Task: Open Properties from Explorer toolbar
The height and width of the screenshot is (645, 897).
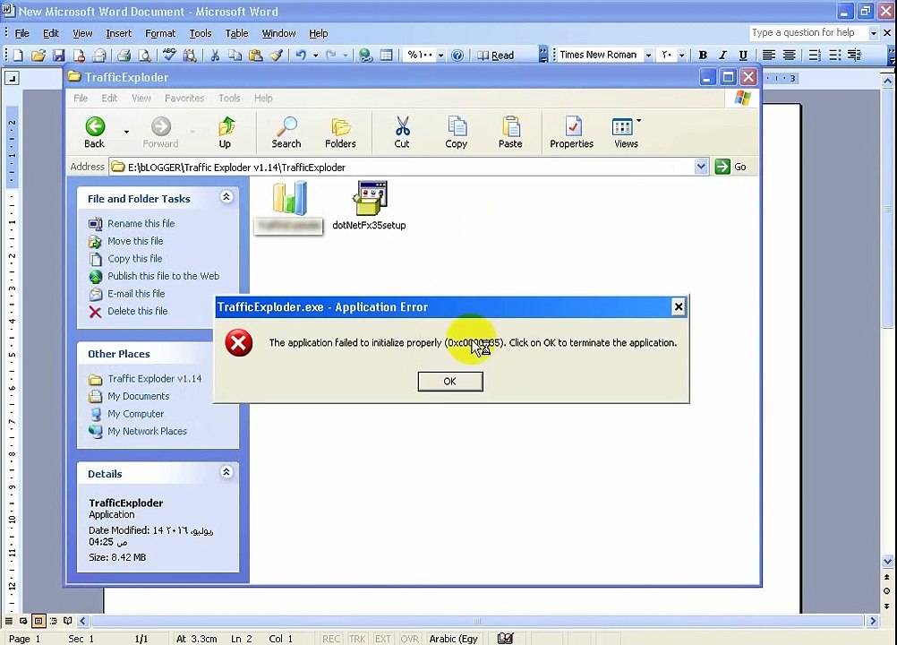Action: click(571, 133)
